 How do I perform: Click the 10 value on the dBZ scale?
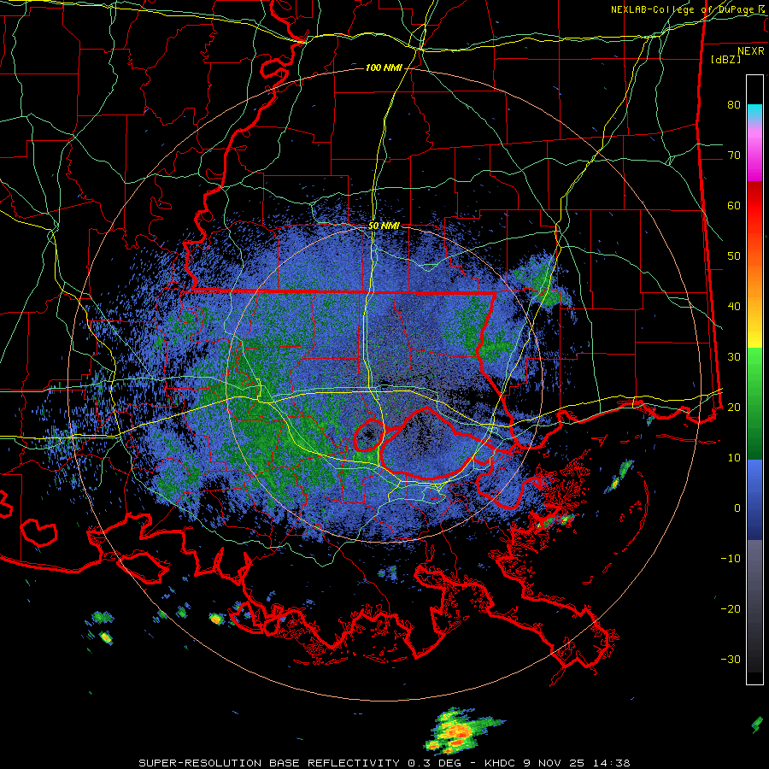734,458
